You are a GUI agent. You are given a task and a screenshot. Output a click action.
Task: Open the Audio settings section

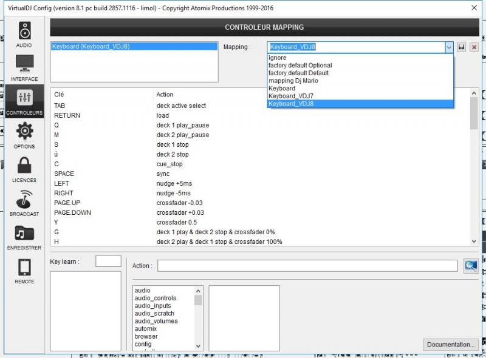click(24, 34)
